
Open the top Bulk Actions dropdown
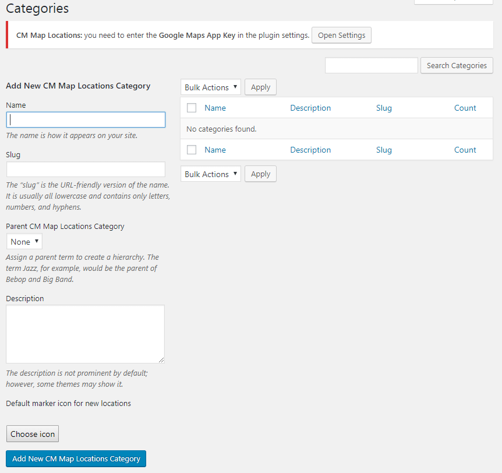click(210, 87)
